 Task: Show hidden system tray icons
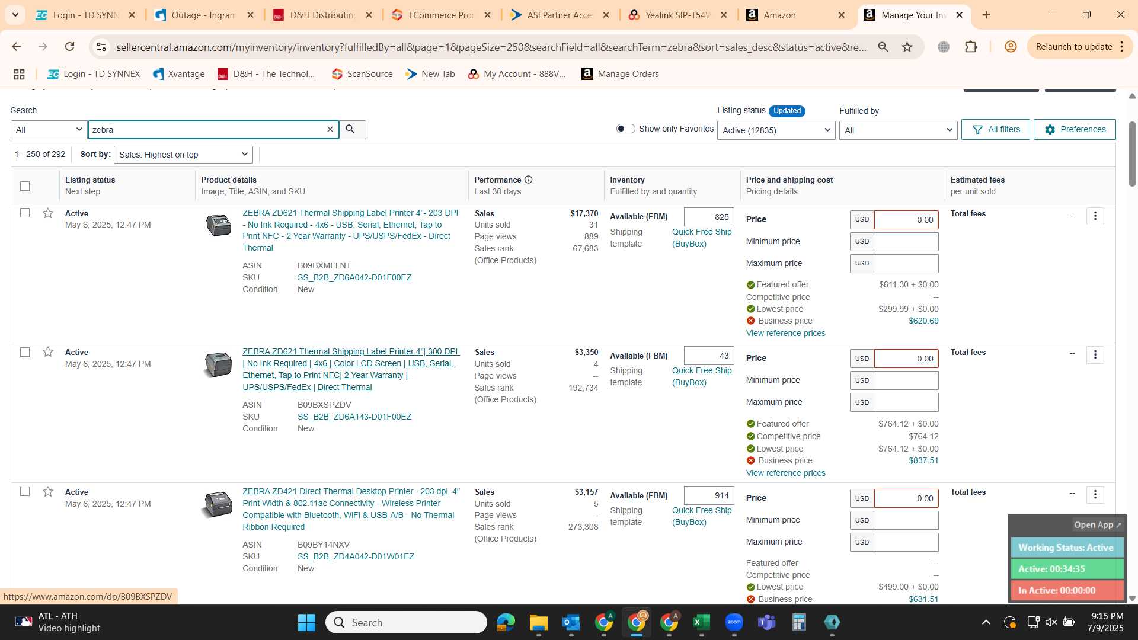(x=986, y=622)
